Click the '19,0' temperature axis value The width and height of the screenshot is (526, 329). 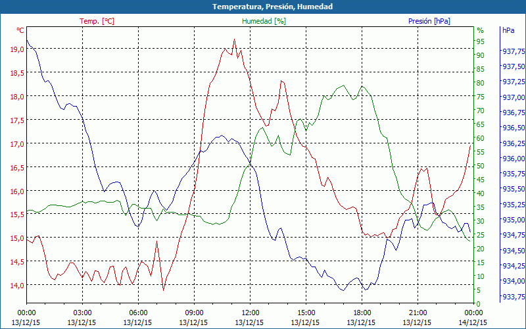(x=18, y=49)
